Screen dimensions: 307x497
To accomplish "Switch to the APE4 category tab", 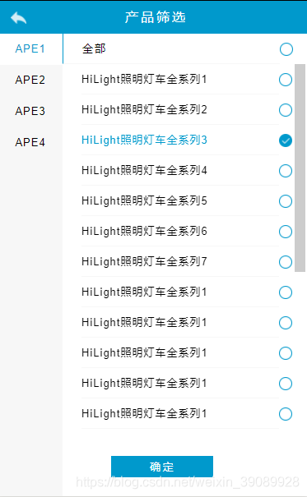I will click(30, 142).
